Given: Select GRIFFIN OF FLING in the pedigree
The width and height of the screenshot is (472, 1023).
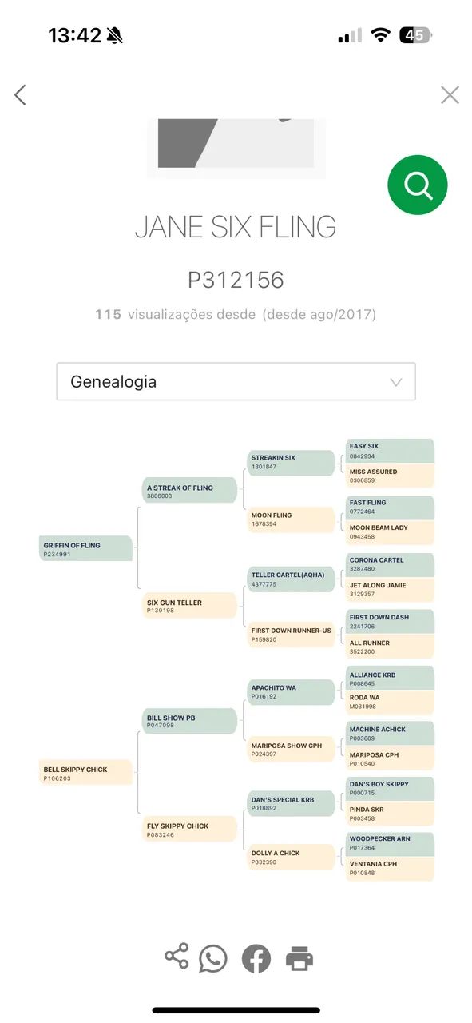Looking at the screenshot, I should tap(85, 550).
